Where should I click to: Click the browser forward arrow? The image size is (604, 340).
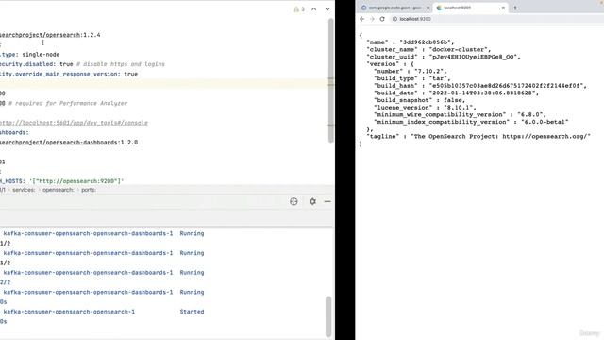coord(372,19)
